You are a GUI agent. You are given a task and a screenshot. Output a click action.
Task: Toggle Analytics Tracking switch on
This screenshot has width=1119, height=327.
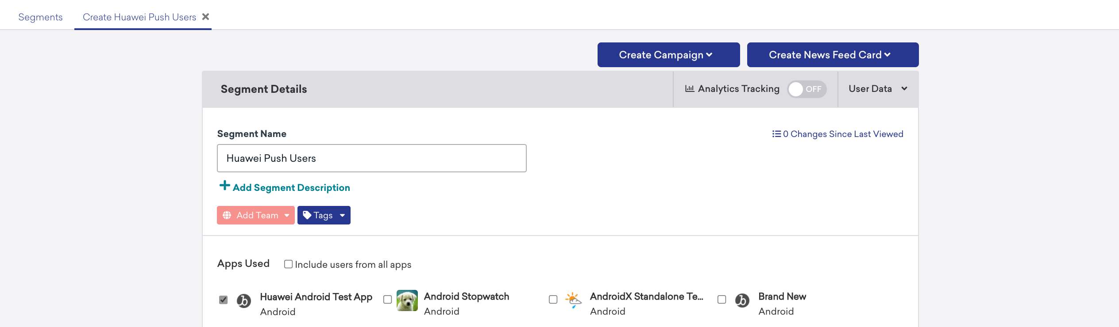coord(806,89)
